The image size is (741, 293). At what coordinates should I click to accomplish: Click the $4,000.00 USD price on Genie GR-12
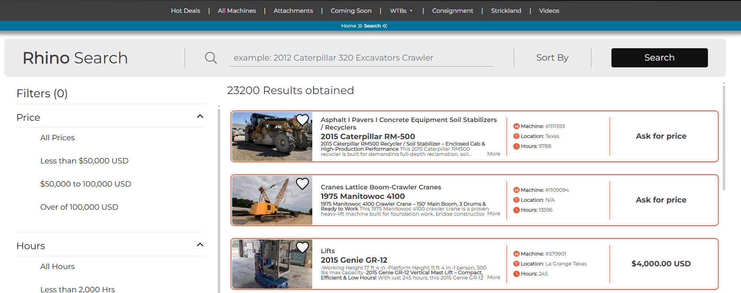661,264
